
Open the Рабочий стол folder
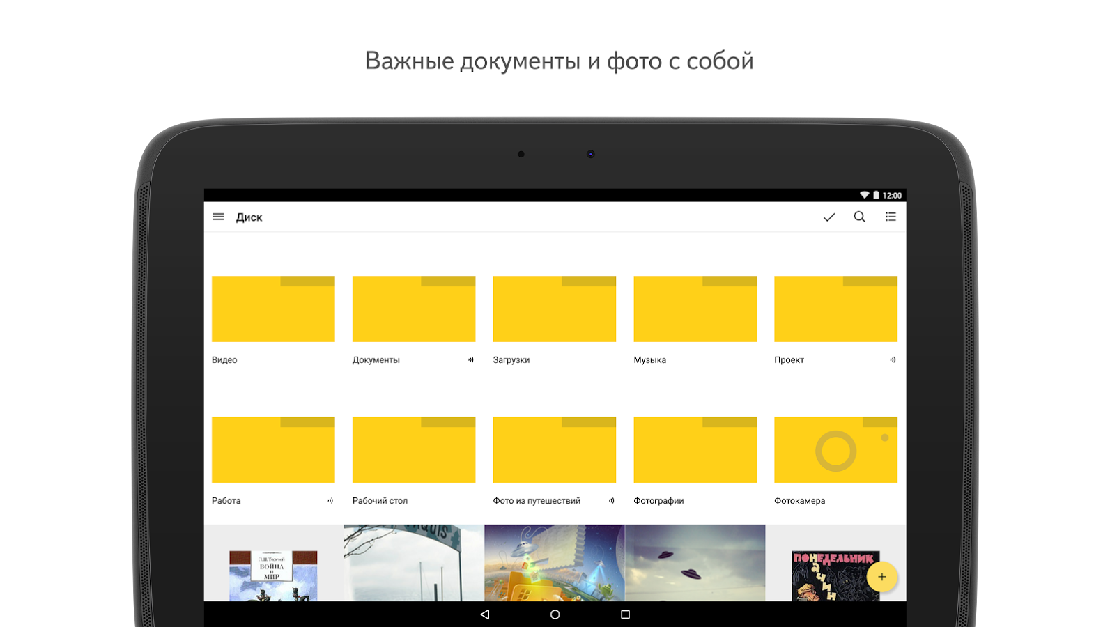[x=414, y=450]
